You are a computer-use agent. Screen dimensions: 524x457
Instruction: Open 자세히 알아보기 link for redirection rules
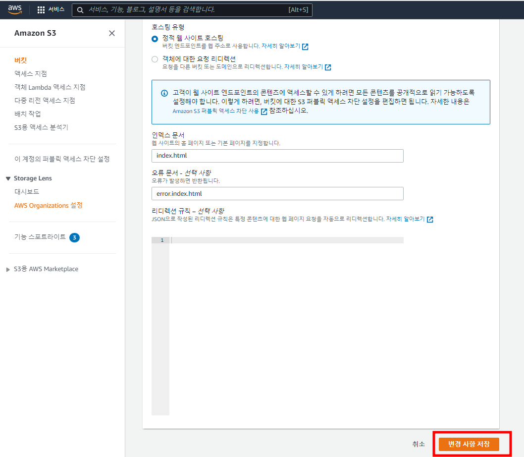(405, 219)
